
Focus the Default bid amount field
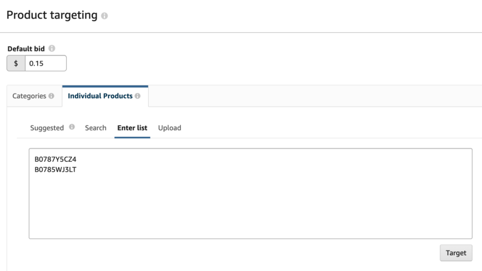pos(45,63)
